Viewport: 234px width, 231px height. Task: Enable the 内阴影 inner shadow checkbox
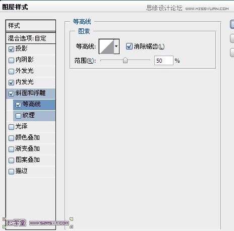click(x=11, y=60)
